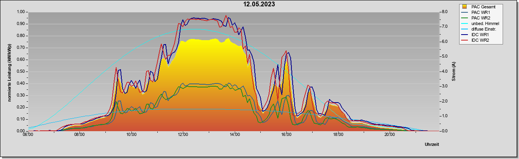Image resolution: width=519 pixels, height=159 pixels.
Task: Click the 1.00 value on left axis
Action: pyautogui.click(x=21, y=12)
